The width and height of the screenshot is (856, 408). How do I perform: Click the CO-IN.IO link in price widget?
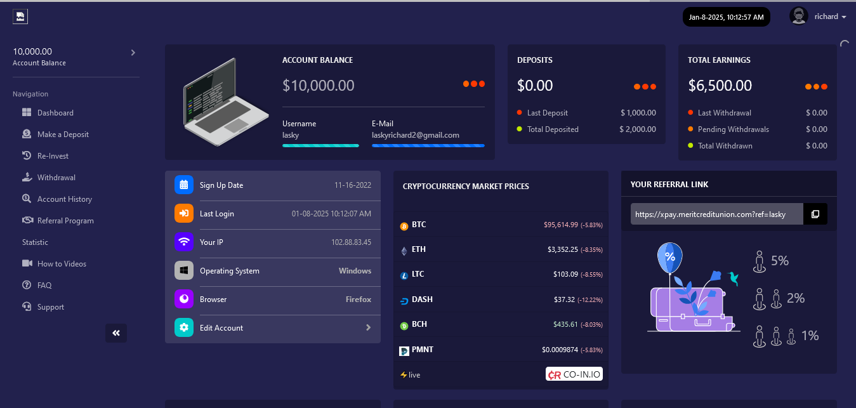(574, 374)
